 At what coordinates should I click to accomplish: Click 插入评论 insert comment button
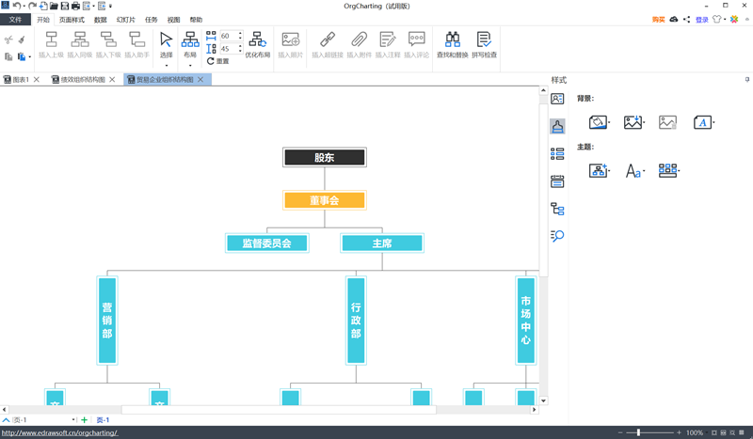416,44
